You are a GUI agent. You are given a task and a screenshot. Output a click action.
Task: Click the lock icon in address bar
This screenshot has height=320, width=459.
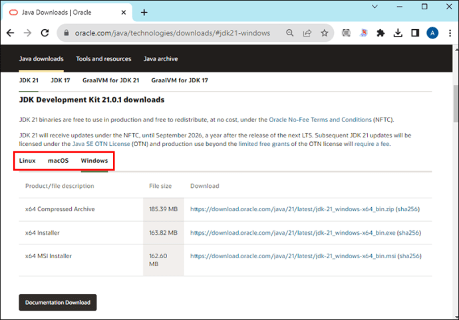[x=67, y=33]
